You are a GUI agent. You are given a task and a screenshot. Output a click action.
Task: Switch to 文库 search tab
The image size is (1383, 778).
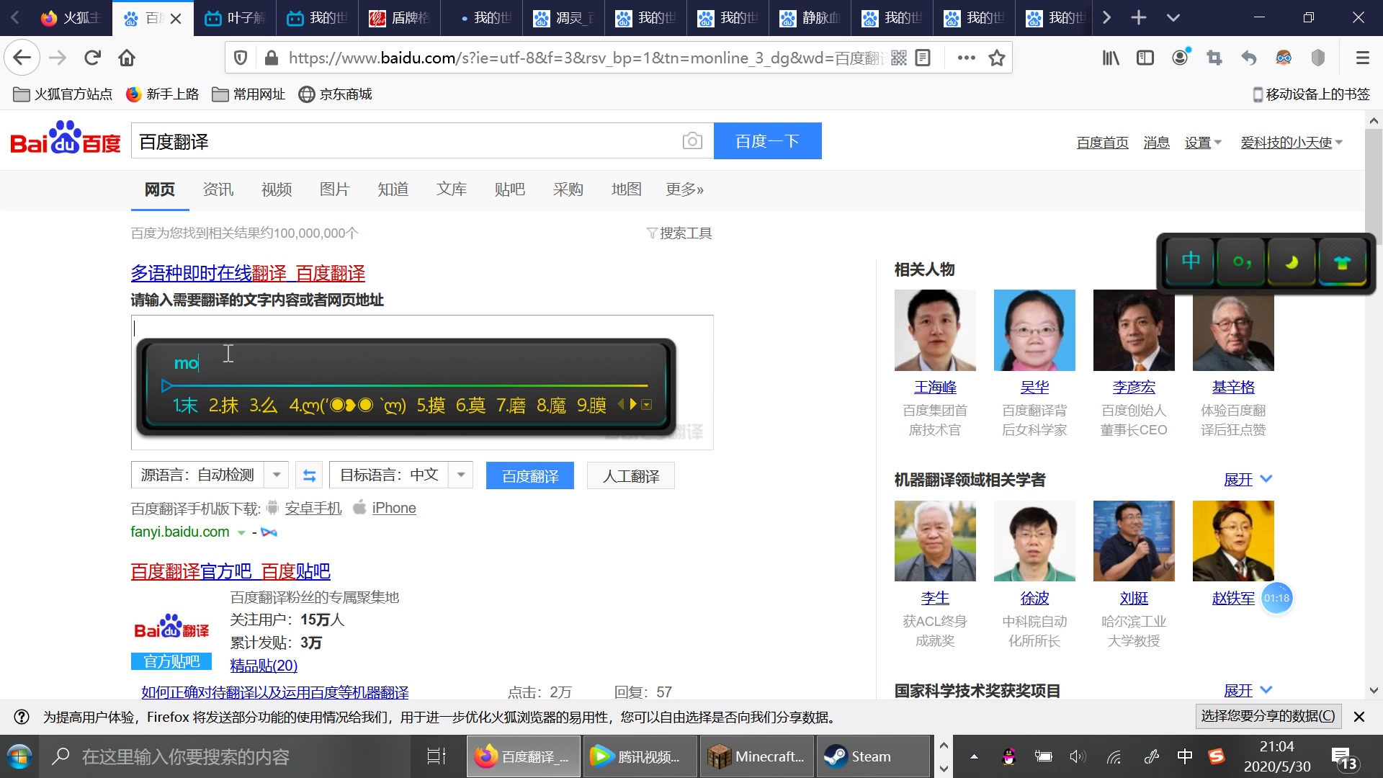tap(452, 189)
